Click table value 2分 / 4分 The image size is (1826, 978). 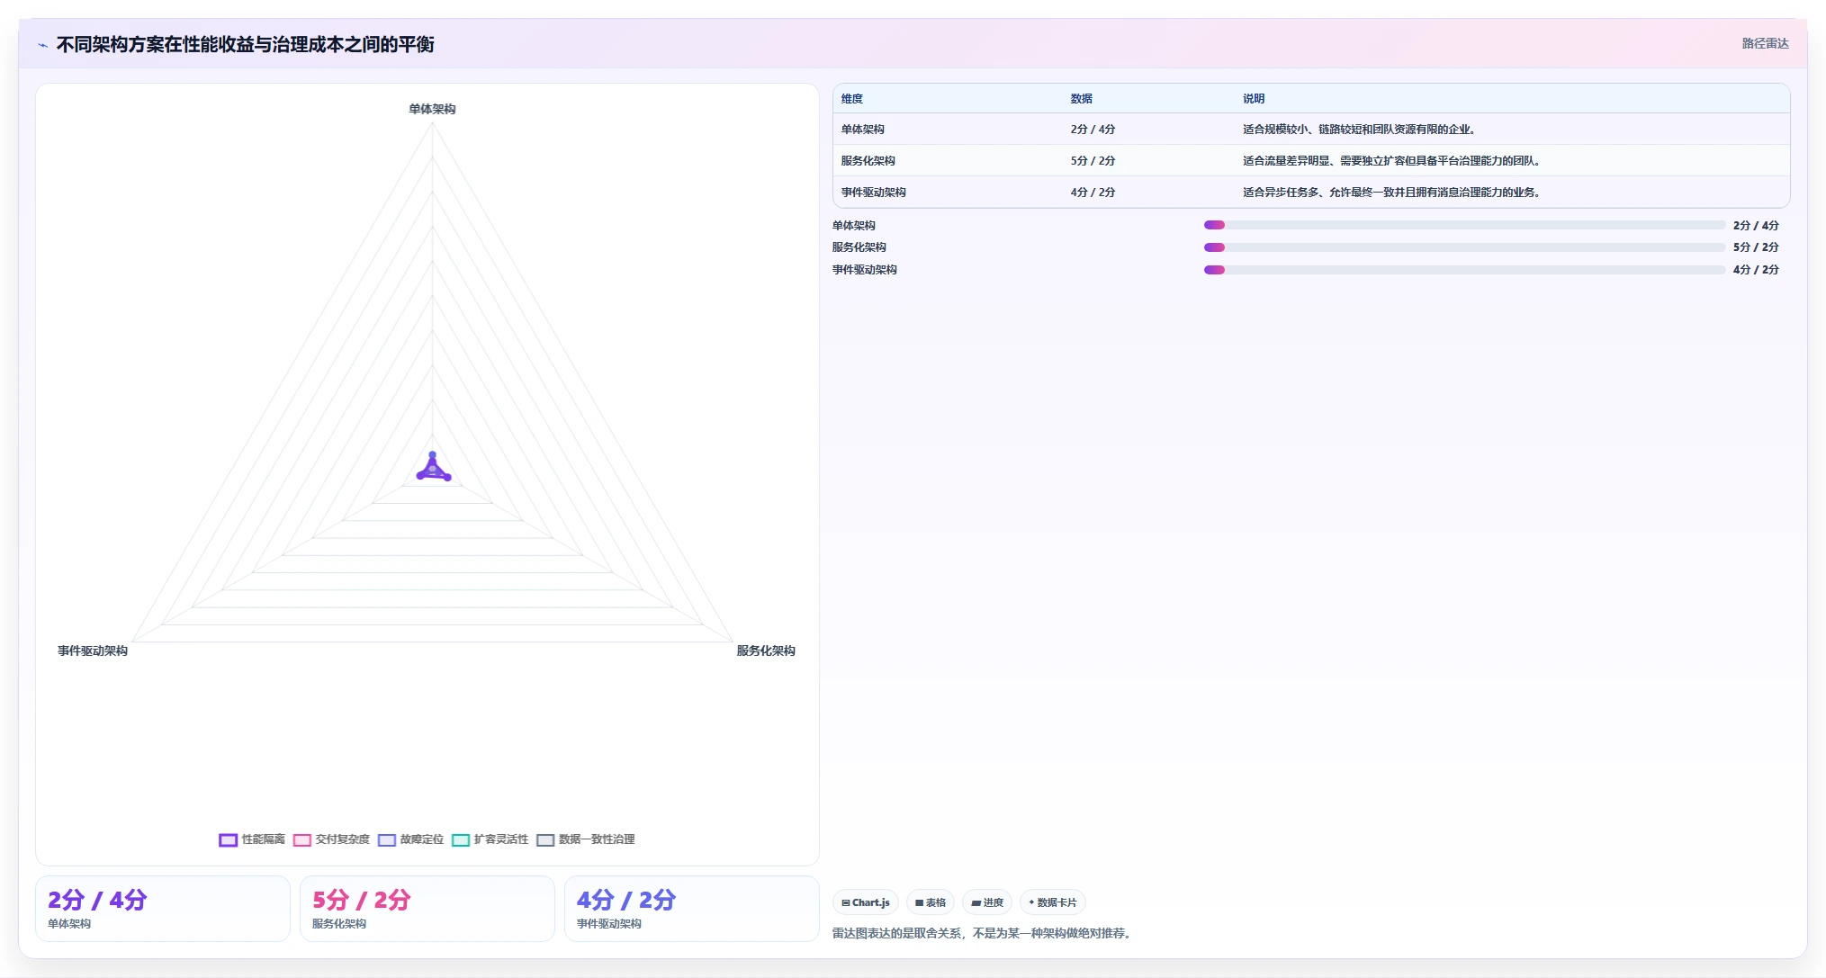coord(1093,130)
